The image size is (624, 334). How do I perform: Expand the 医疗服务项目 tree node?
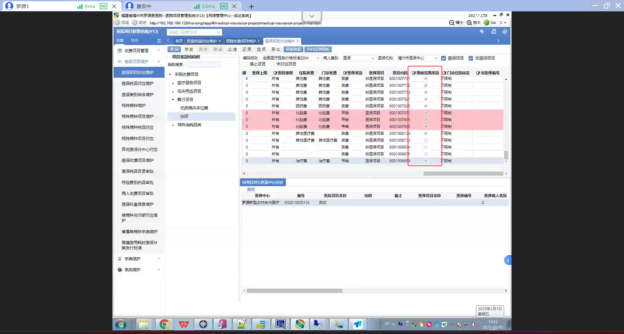(x=173, y=83)
